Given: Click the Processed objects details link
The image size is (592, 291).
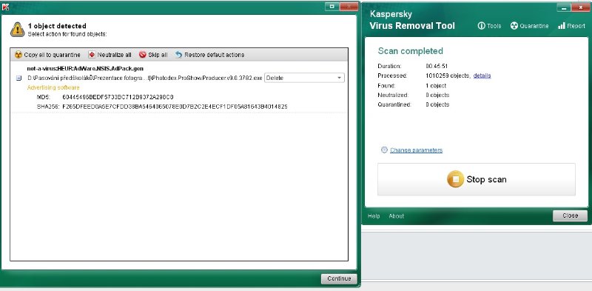Looking at the screenshot, I should tap(482, 76).
